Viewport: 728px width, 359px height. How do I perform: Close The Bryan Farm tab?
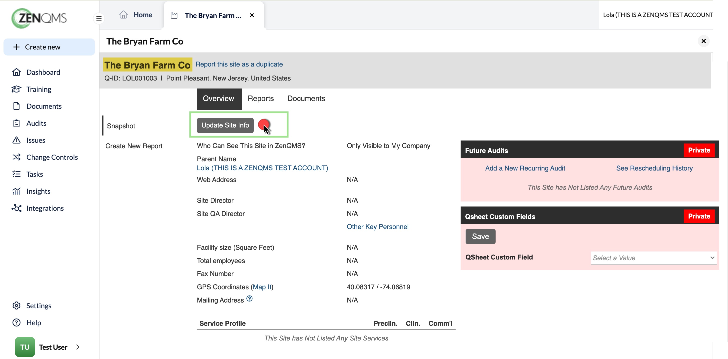tap(252, 15)
